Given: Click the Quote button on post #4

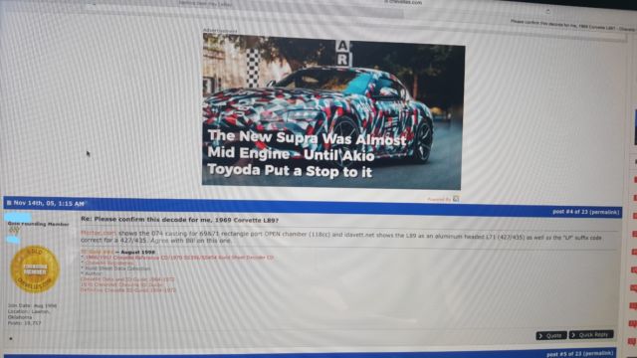Looking at the screenshot, I should [551, 336].
